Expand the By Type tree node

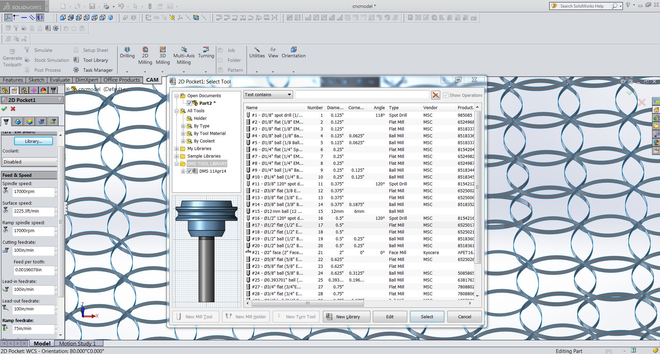point(184,126)
